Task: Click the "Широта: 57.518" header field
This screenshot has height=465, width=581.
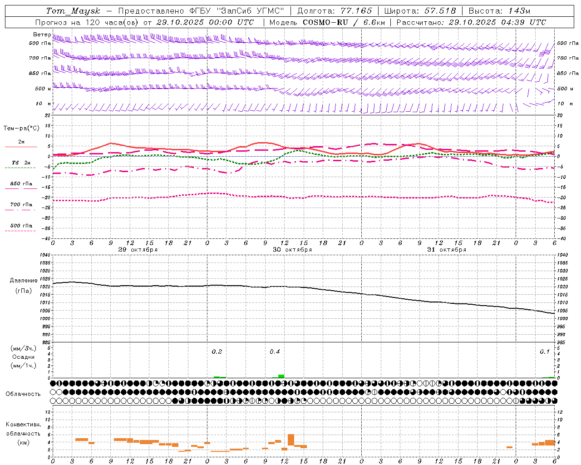Action: 420,11
